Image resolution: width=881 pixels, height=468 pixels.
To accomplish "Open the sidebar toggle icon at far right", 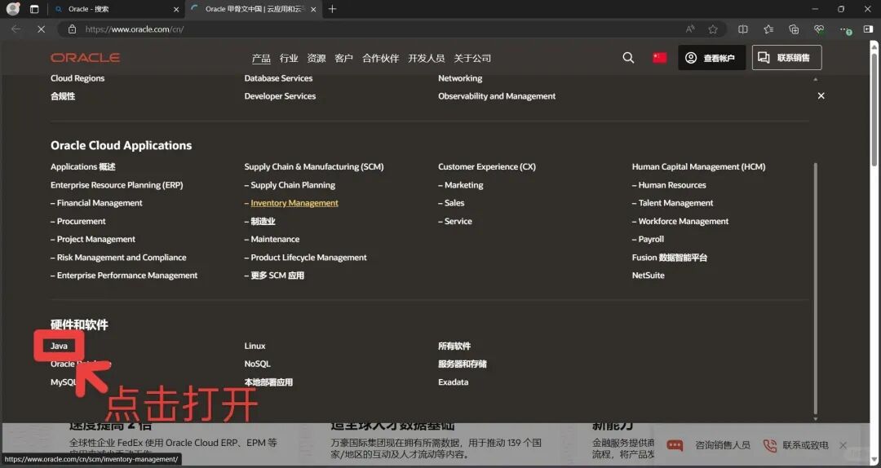I will pyautogui.click(x=868, y=29).
